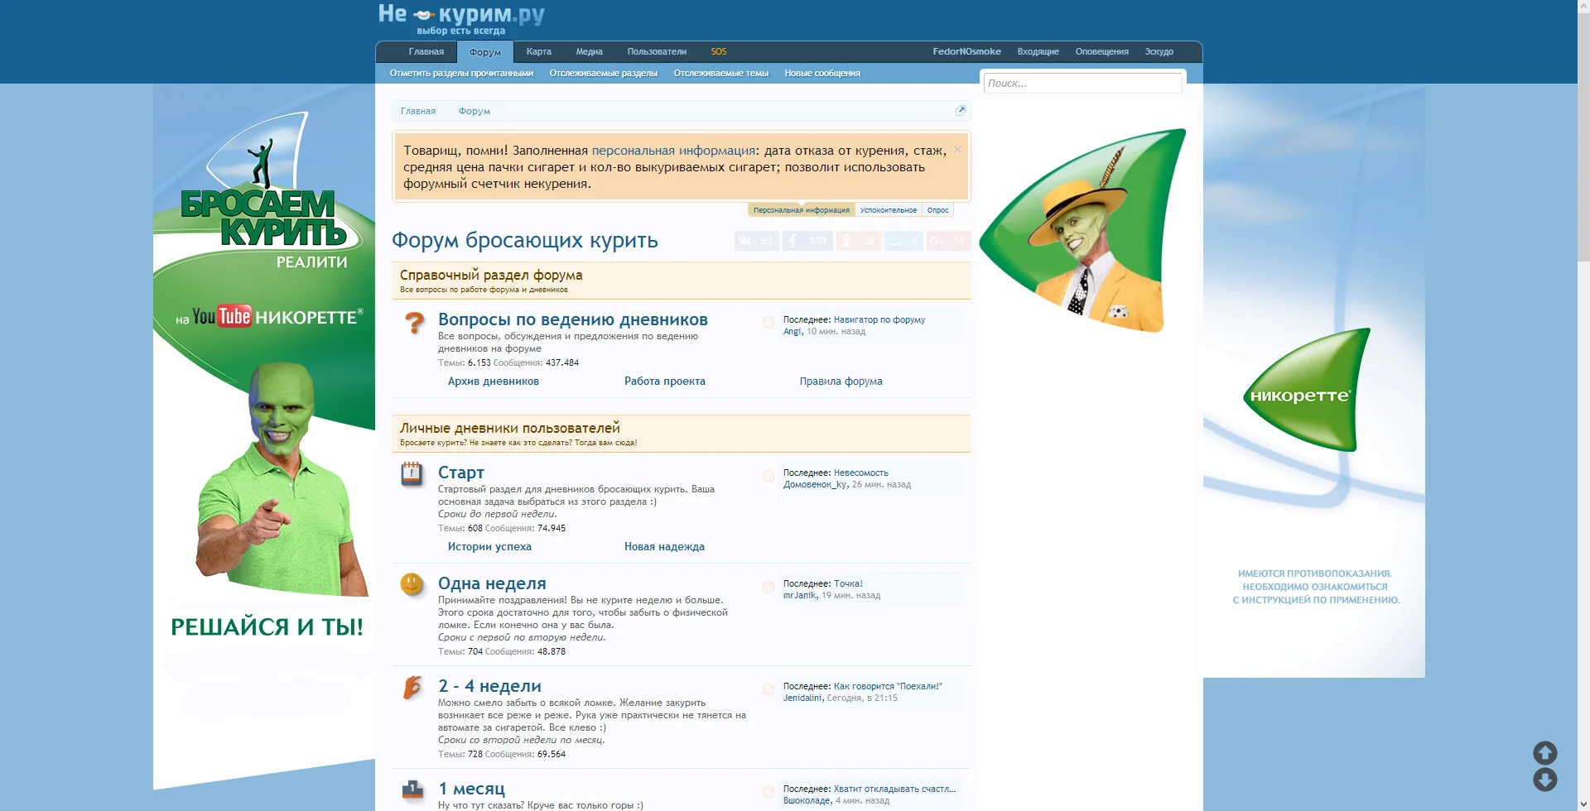Viewport: 1590px width, 811px height.
Task: Click the RSS icon for 1 месяц section
Action: click(768, 792)
